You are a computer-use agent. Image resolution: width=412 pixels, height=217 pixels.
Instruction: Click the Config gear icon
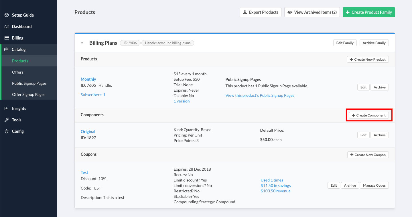[7, 131]
